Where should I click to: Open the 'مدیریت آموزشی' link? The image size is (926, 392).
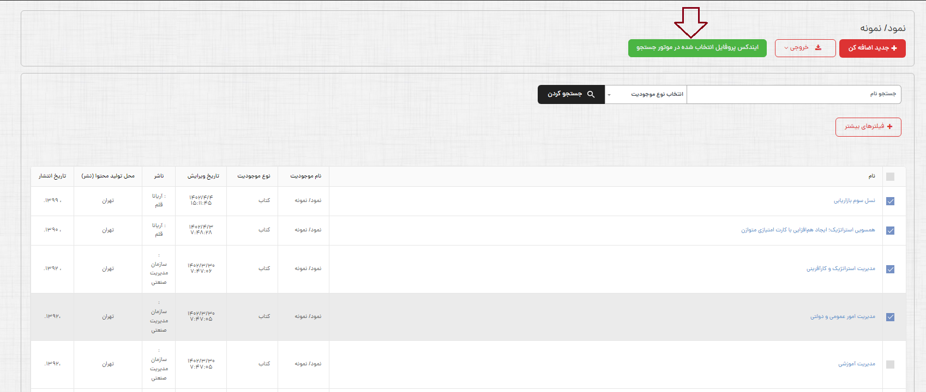click(x=856, y=364)
